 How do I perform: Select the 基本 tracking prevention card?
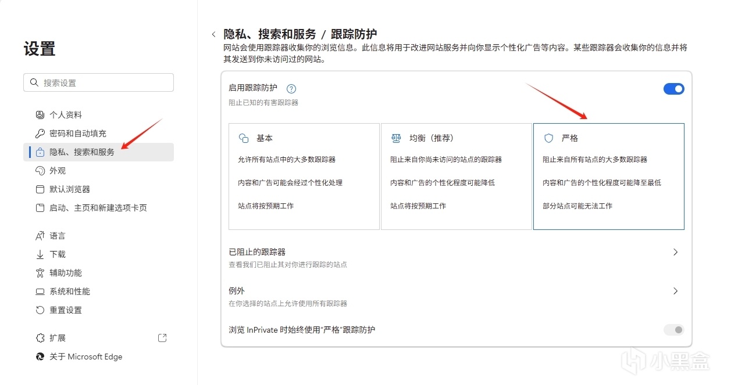[x=304, y=176]
